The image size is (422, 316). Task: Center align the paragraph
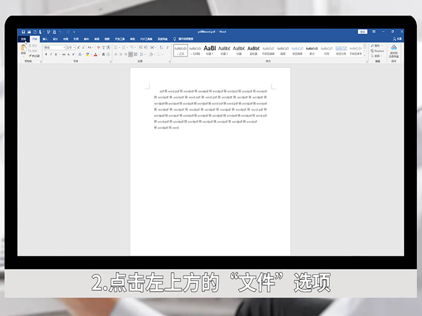121,54
